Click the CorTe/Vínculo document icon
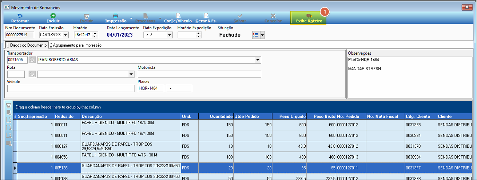 click(x=178, y=16)
